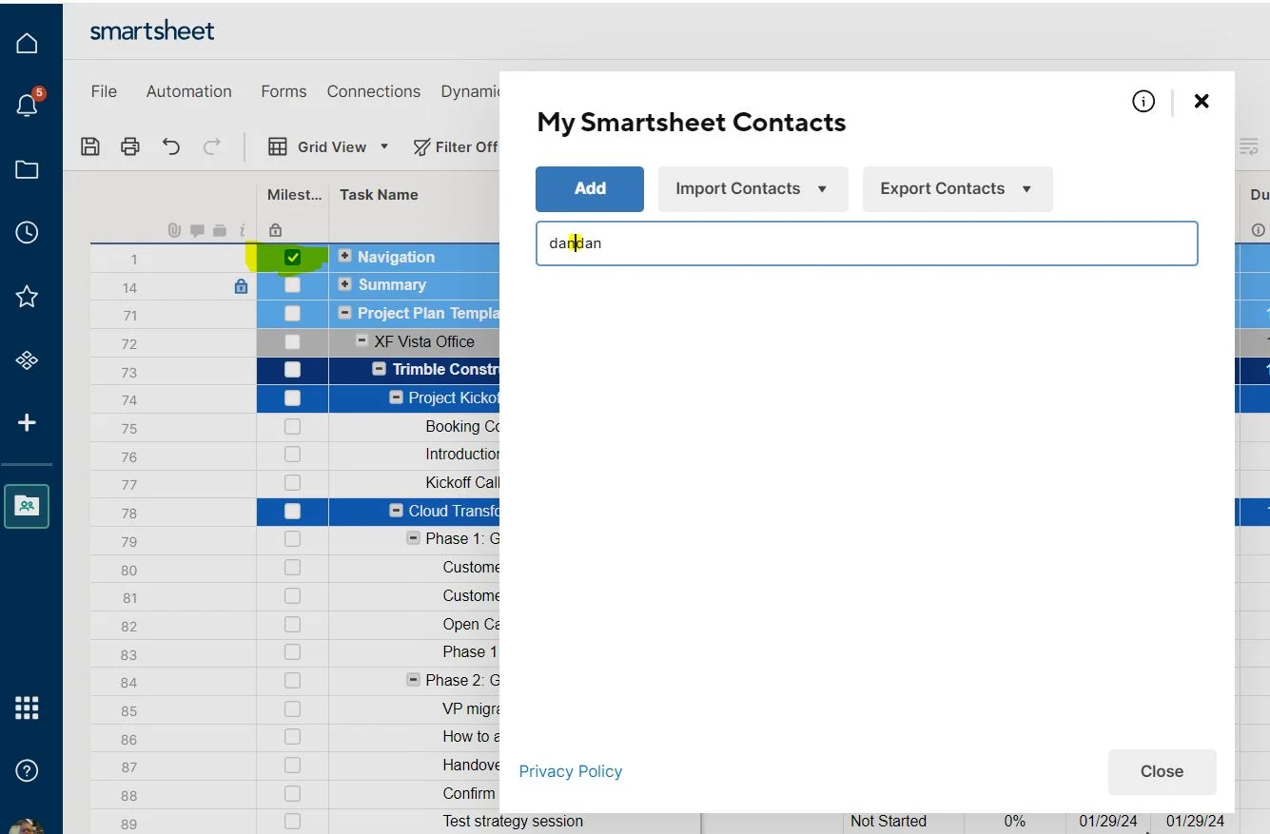Check the XF Vista Office milestone checkbox

click(x=292, y=341)
